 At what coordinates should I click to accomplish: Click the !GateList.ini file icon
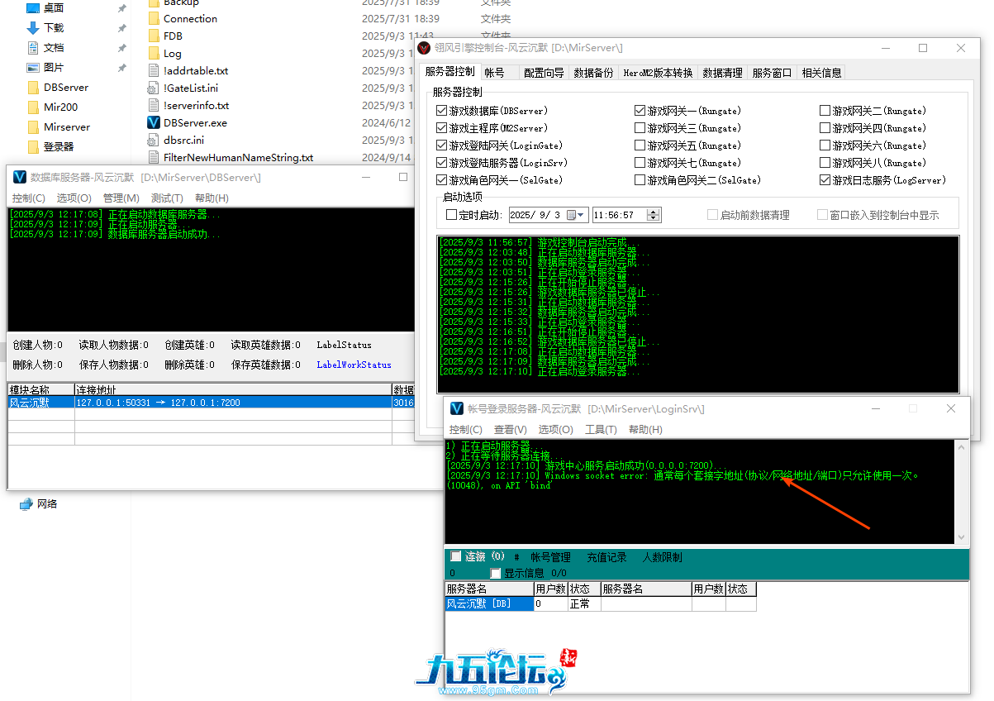coord(153,88)
